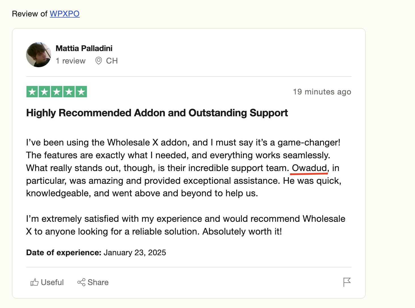Screen dimensions: 415x308
Task: Click the location pin icon beside CH
Action: tap(98, 61)
